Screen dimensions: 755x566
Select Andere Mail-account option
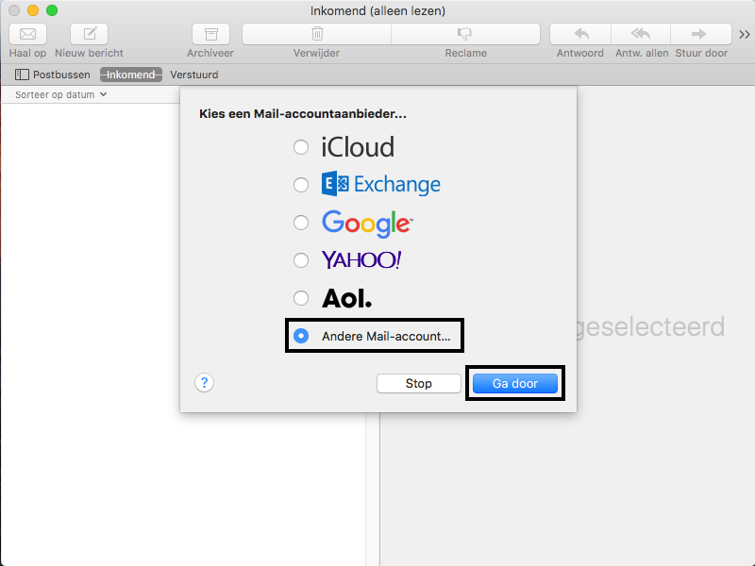pos(301,336)
